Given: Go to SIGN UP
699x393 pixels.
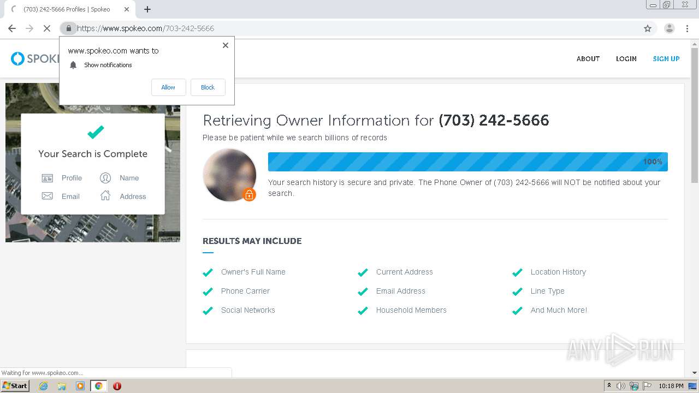Looking at the screenshot, I should (x=666, y=59).
